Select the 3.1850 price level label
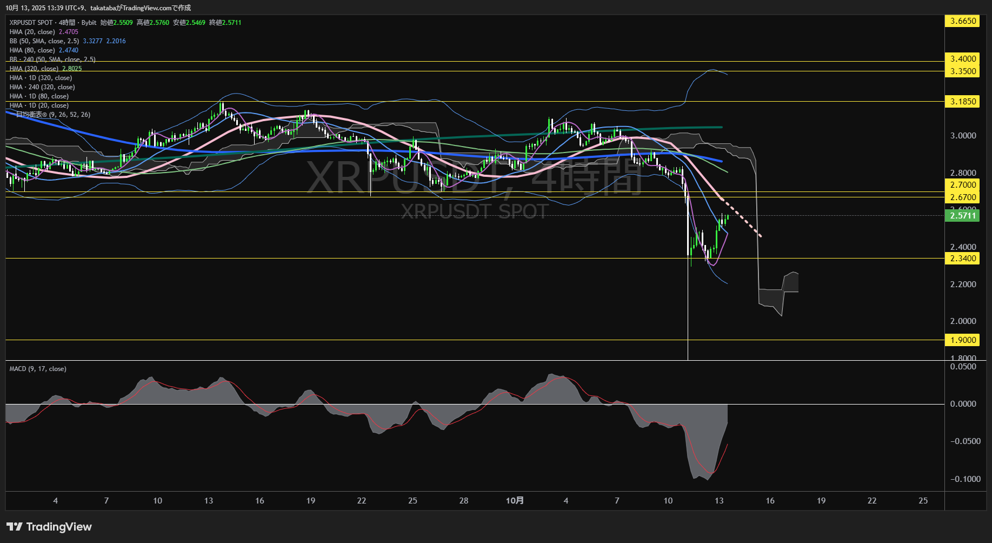Screen dimensions: 992x543 [963, 102]
